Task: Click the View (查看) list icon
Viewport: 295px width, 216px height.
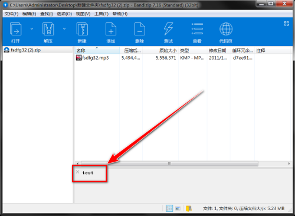Action: (197, 29)
